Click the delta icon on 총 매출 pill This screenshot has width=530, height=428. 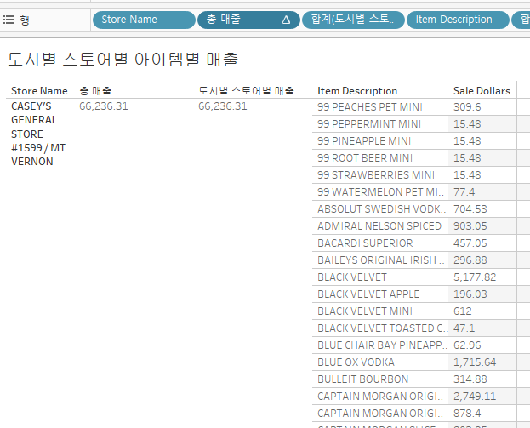(x=286, y=20)
